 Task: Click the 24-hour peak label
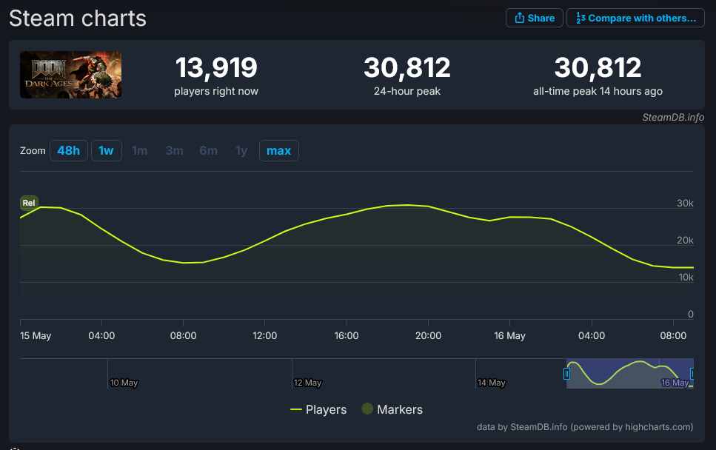coord(406,91)
